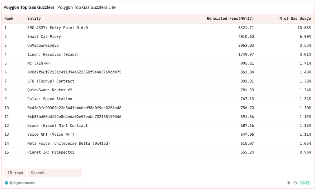Click the 1.05% gas usage value

click(305, 144)
